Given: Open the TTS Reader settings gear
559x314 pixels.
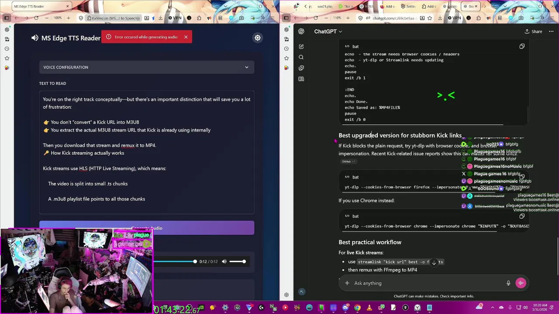Looking at the screenshot, I should tap(258, 38).
